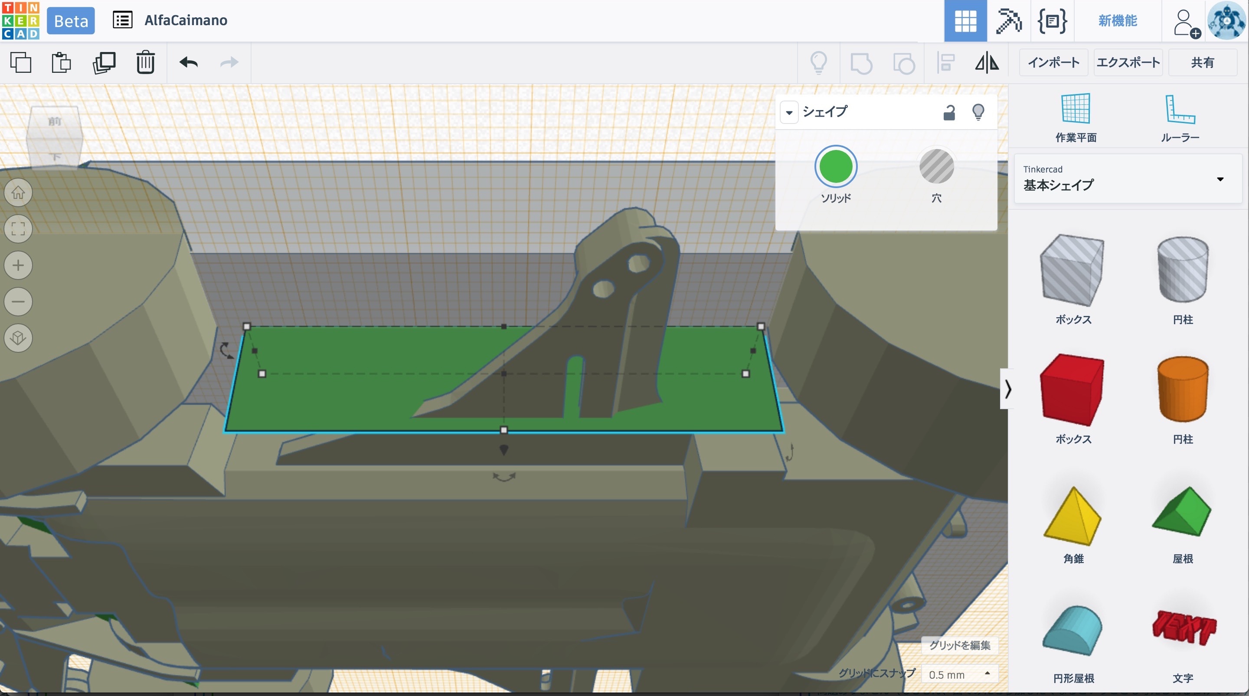The height and width of the screenshot is (696, 1249).
Task: Click the 新機能 menu item
Action: 1117,21
